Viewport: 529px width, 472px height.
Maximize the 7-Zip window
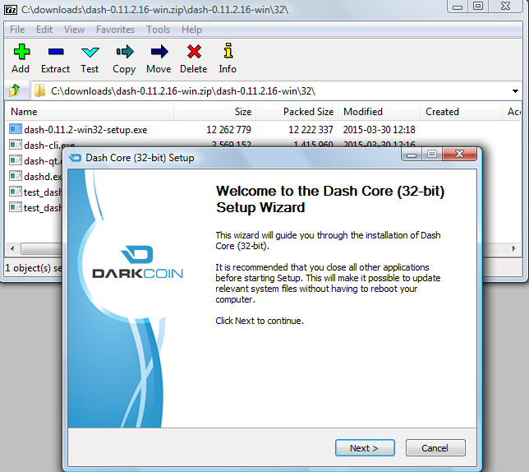click(478, 6)
